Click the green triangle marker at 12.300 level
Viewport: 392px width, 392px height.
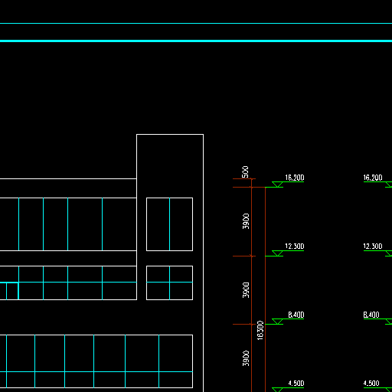[277, 253]
